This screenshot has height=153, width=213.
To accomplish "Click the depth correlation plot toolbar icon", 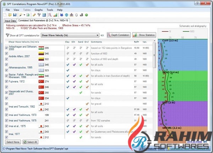I will [50, 15].
